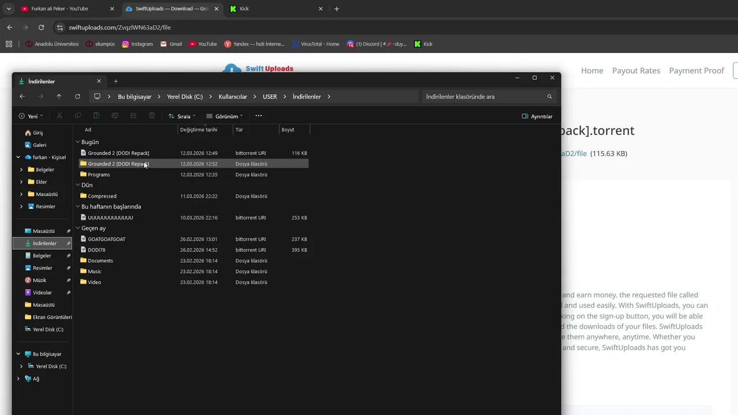Image resolution: width=738 pixels, height=415 pixels.
Task: Open the Sırala sort dropdown
Action: coord(182,116)
